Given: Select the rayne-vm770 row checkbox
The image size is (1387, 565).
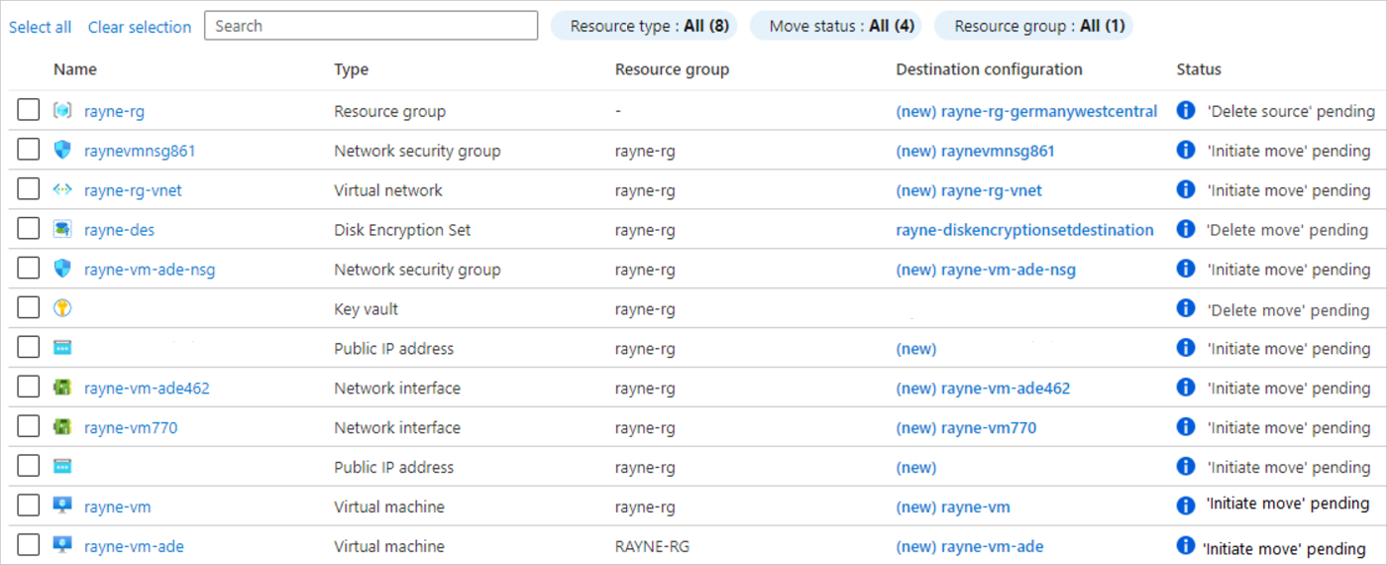Looking at the screenshot, I should [29, 427].
